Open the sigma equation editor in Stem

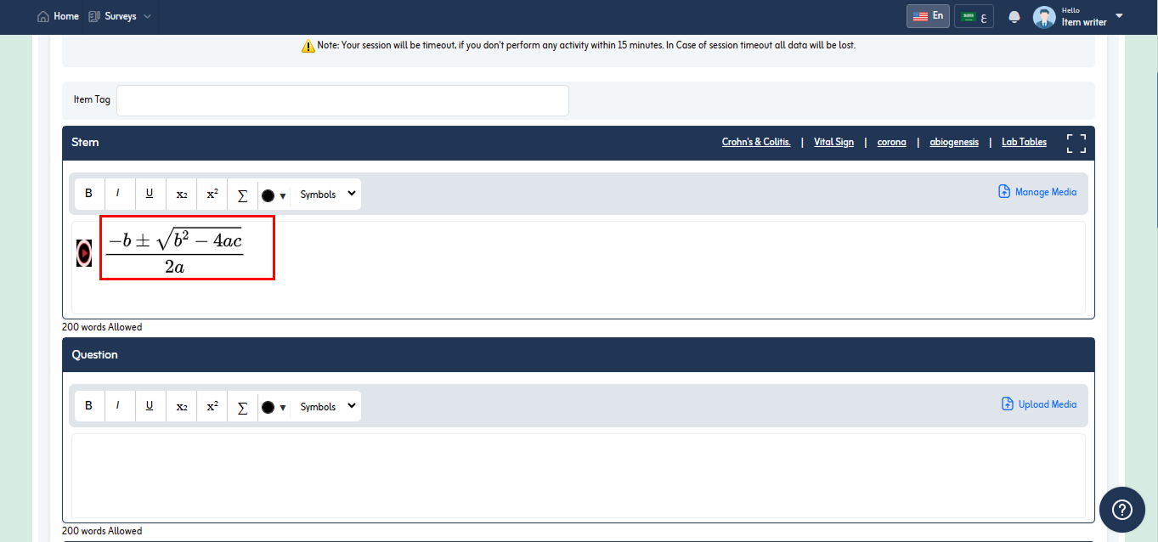pyautogui.click(x=242, y=195)
